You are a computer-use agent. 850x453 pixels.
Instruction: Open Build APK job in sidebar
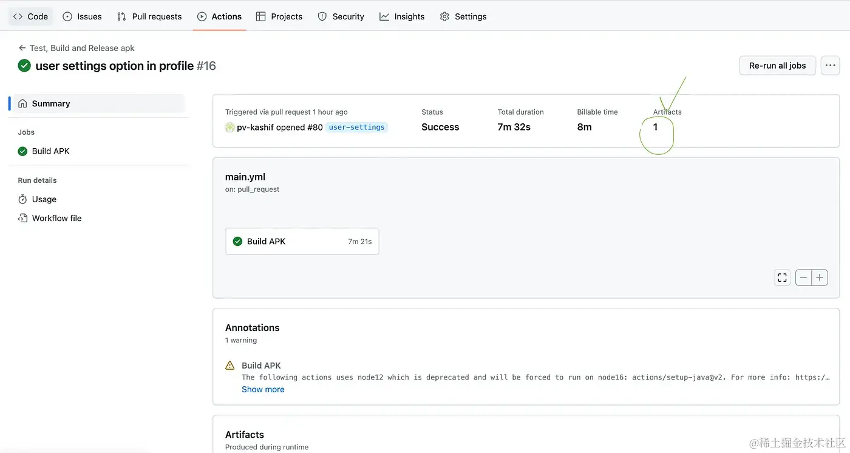[50, 151]
